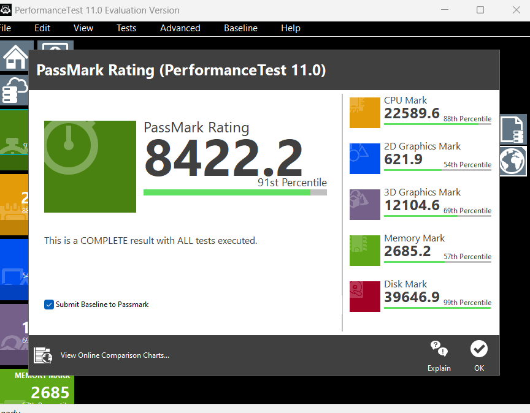Click the Disk Mark score 39646.9
Image resolution: width=530 pixels, height=413 pixels.
[412, 297]
